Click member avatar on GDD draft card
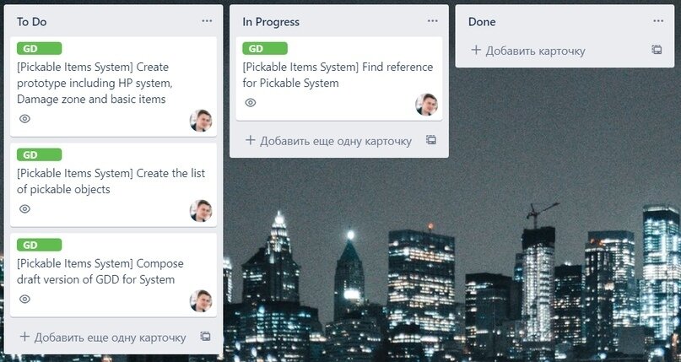The width and height of the screenshot is (681, 362). pos(201,300)
